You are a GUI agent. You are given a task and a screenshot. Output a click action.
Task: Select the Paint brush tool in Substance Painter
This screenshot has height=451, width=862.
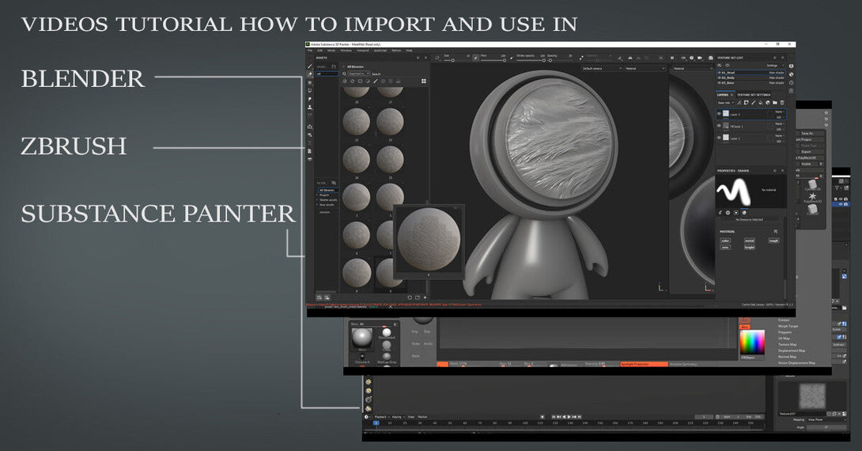pos(309,66)
